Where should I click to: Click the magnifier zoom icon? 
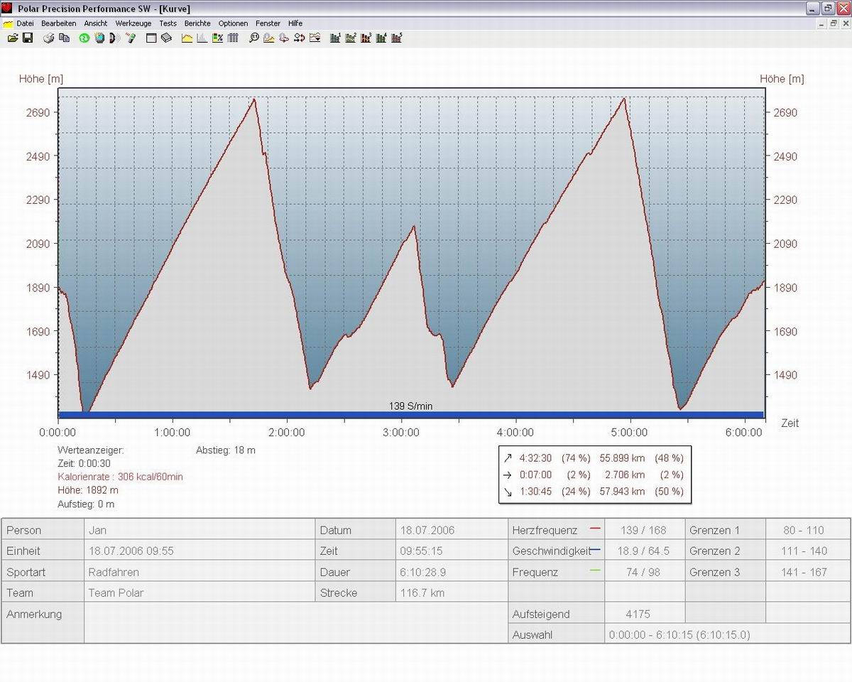253,38
